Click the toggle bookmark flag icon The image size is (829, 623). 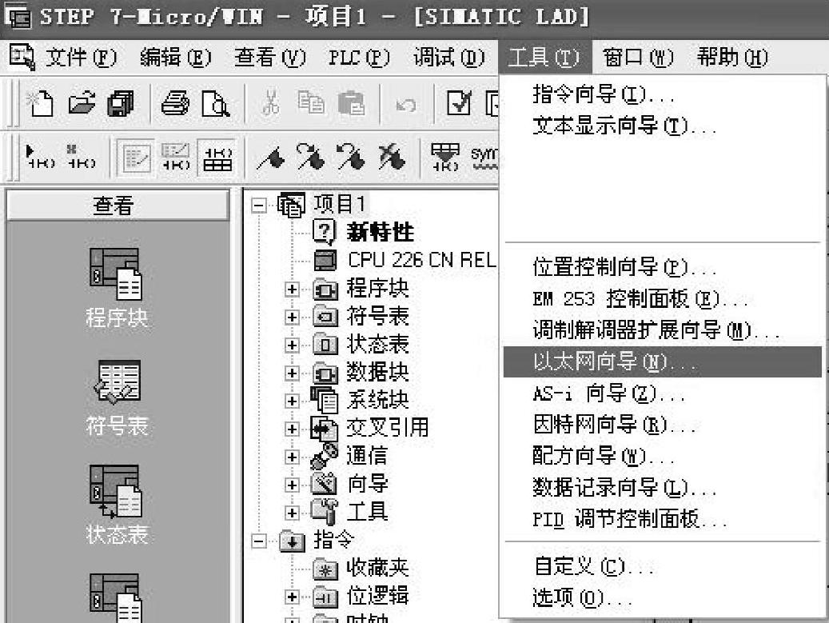[x=271, y=158]
